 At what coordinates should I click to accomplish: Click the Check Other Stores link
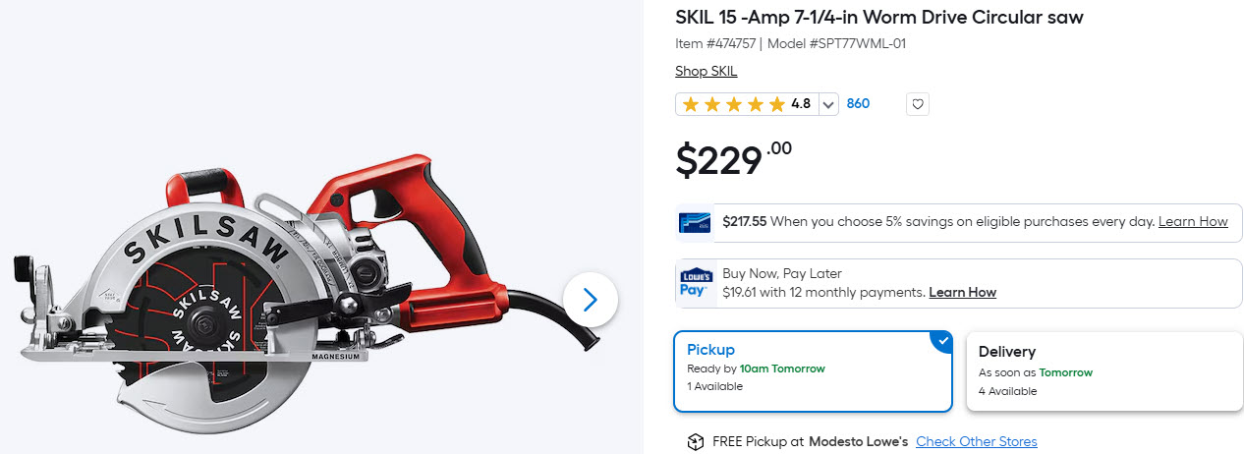tap(977, 442)
